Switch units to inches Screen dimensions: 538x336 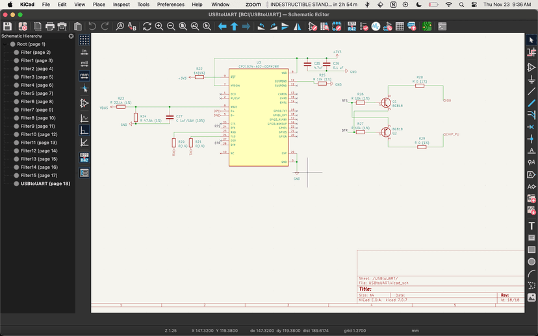point(84,51)
